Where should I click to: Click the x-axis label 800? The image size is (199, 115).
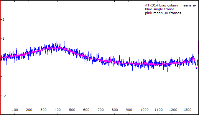pos(115,110)
